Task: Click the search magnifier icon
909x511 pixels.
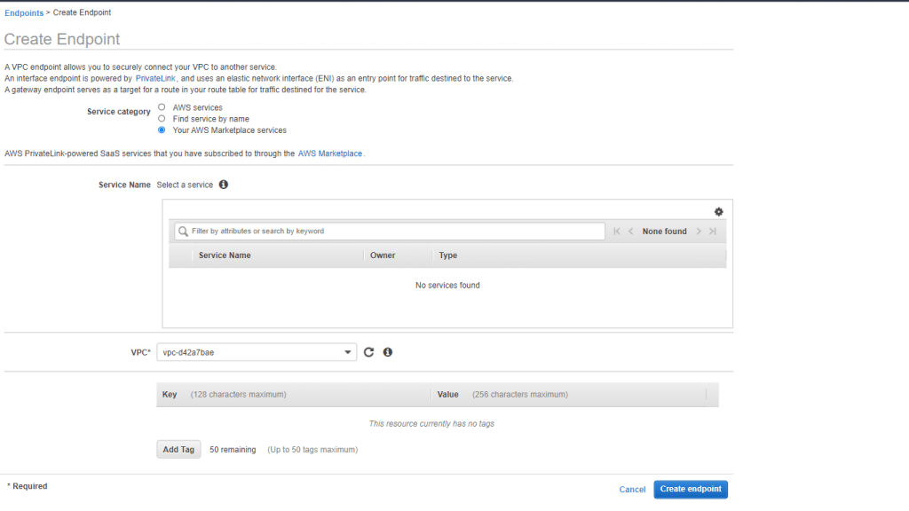Action: [x=183, y=232]
